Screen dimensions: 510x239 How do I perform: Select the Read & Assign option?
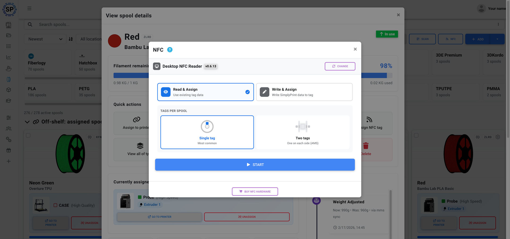tap(205, 92)
